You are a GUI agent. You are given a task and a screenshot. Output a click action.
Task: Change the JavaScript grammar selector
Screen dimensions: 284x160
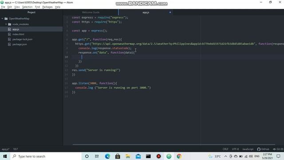coord(248,149)
